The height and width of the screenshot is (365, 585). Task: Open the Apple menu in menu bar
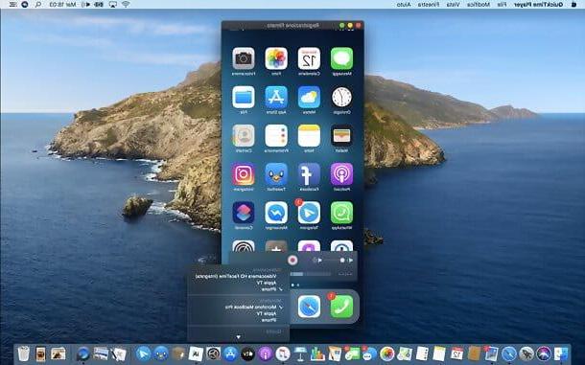(x=573, y=5)
